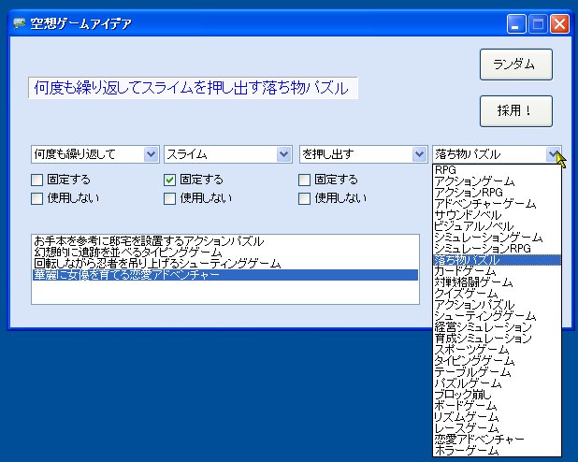Pick パズルゲーム option
The image size is (578, 462).
(497, 383)
